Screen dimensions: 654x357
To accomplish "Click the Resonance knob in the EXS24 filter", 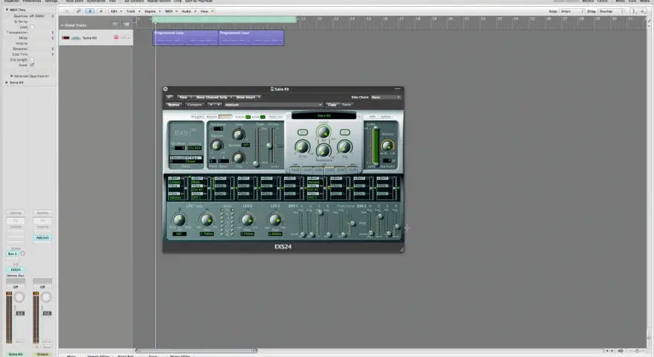I will [323, 150].
